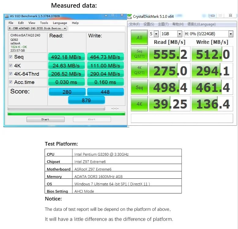Click the 512.0 Seq Q32T1 write result
Image resolution: width=238 pixels, height=229 pixels.
tap(212, 54)
